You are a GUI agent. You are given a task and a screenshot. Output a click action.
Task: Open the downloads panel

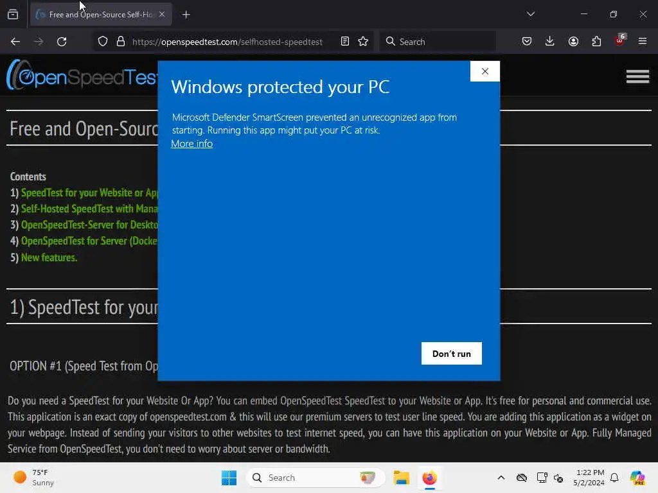(550, 41)
